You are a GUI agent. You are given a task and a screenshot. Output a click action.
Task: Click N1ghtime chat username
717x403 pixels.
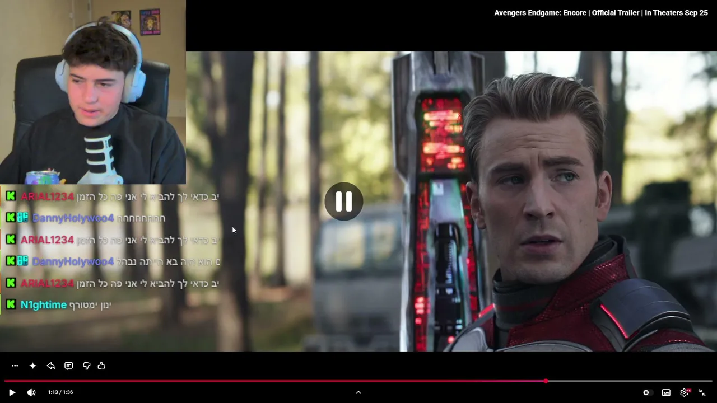(x=44, y=305)
